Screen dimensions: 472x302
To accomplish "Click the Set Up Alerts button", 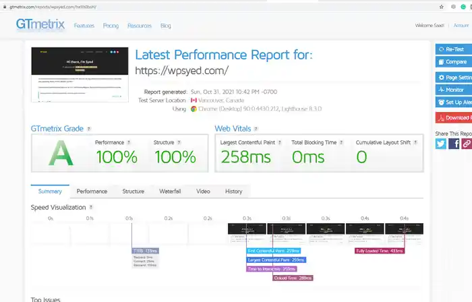I will pyautogui.click(x=454, y=102).
